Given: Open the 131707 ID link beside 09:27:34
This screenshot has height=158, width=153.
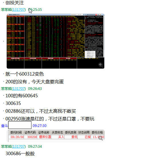Looking at the screenshot, I should pos(19,146).
